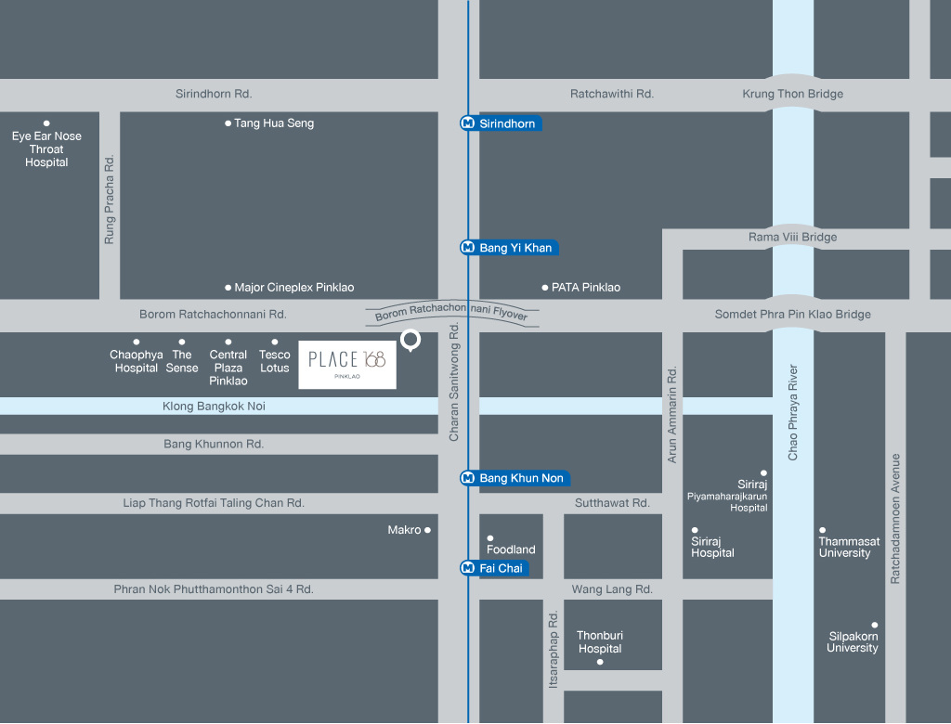Screen dimensions: 951x724
Task: Select the Thonburi Hospital label
Action: pyautogui.click(x=599, y=642)
